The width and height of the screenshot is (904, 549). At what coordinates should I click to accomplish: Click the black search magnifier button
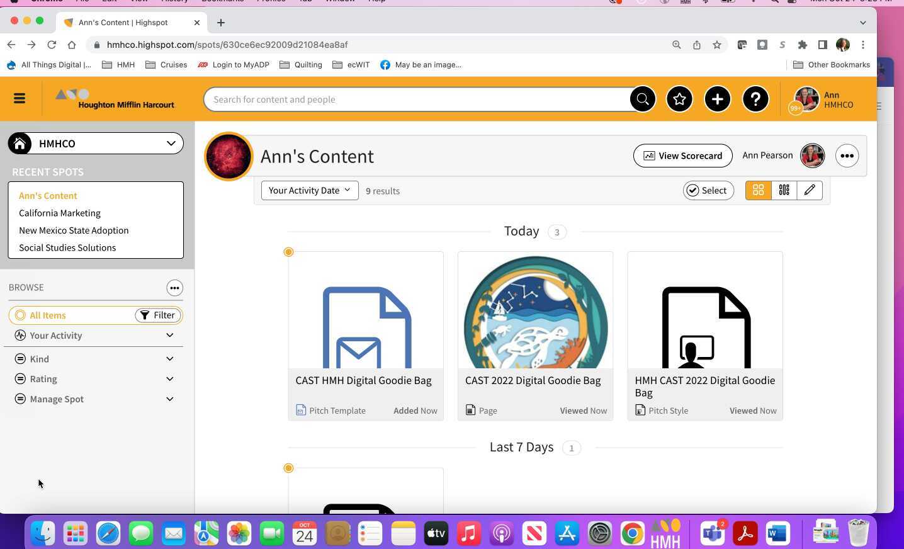click(x=642, y=99)
